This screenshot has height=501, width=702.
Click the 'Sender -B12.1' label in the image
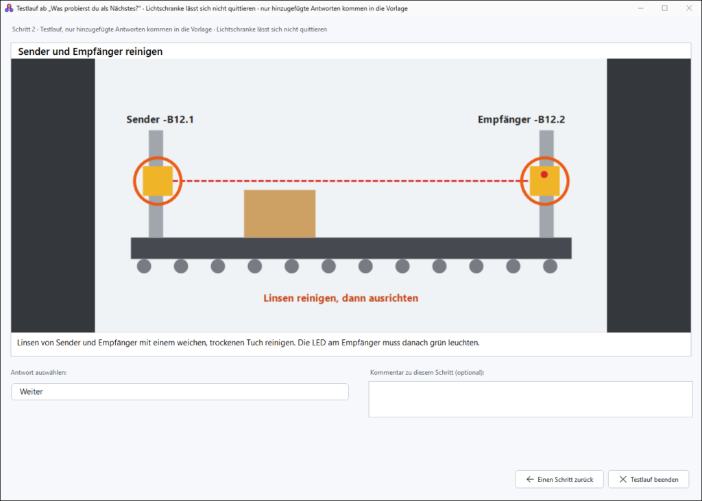[160, 119]
